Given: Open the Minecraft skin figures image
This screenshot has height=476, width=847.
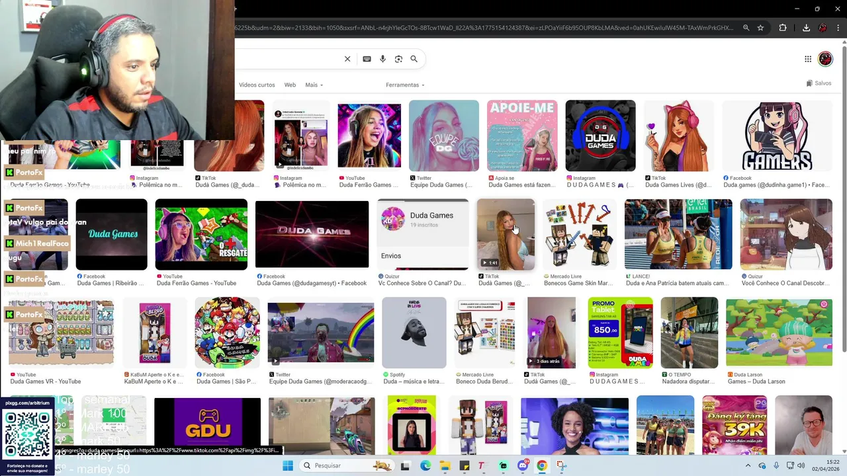Looking at the screenshot, I should 579,234.
